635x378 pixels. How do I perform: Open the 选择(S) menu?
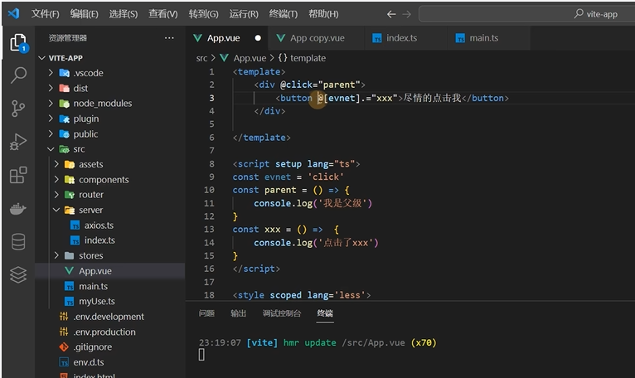tap(124, 14)
